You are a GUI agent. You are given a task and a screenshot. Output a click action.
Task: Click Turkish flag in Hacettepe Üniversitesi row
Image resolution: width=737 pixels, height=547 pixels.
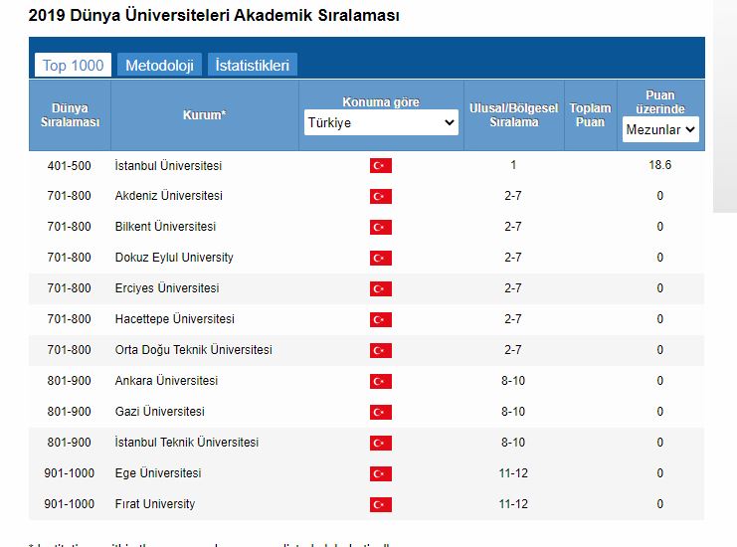click(381, 319)
